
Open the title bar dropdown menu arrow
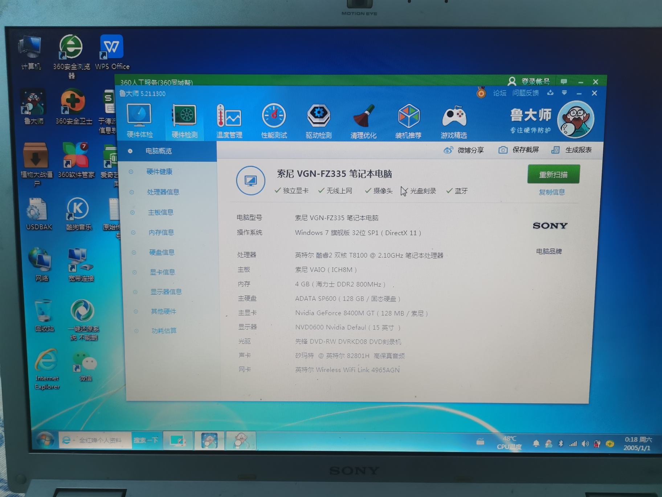(x=564, y=93)
